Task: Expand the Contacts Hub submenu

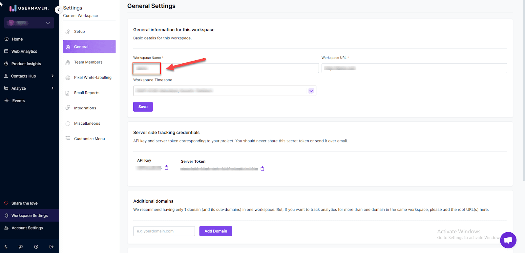Action: pos(52,76)
